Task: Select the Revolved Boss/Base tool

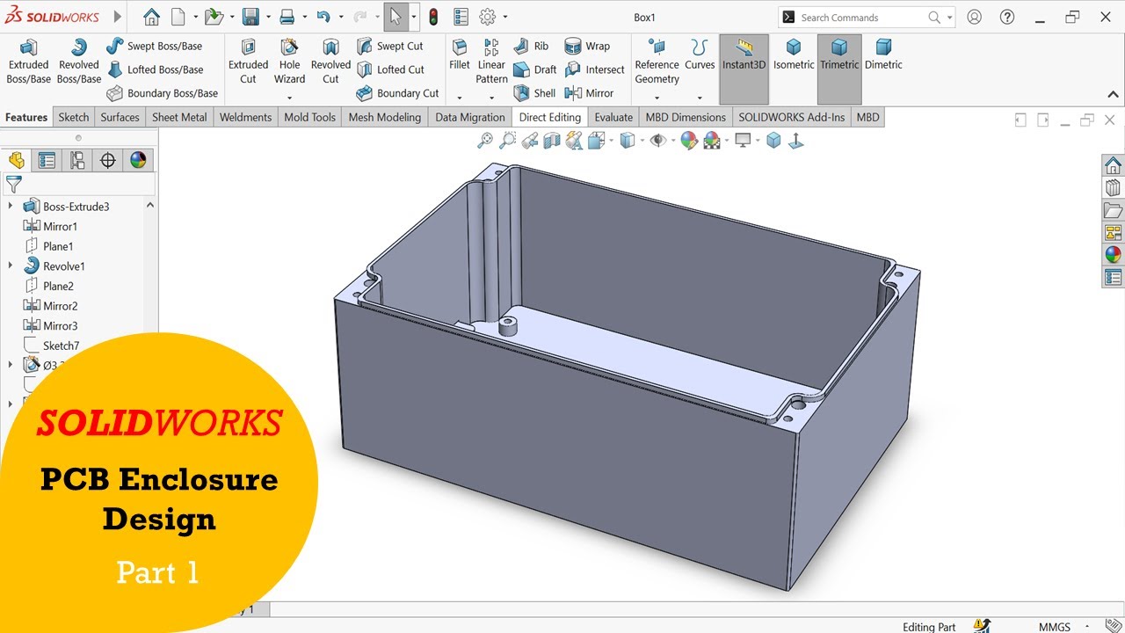Action: tap(79, 62)
